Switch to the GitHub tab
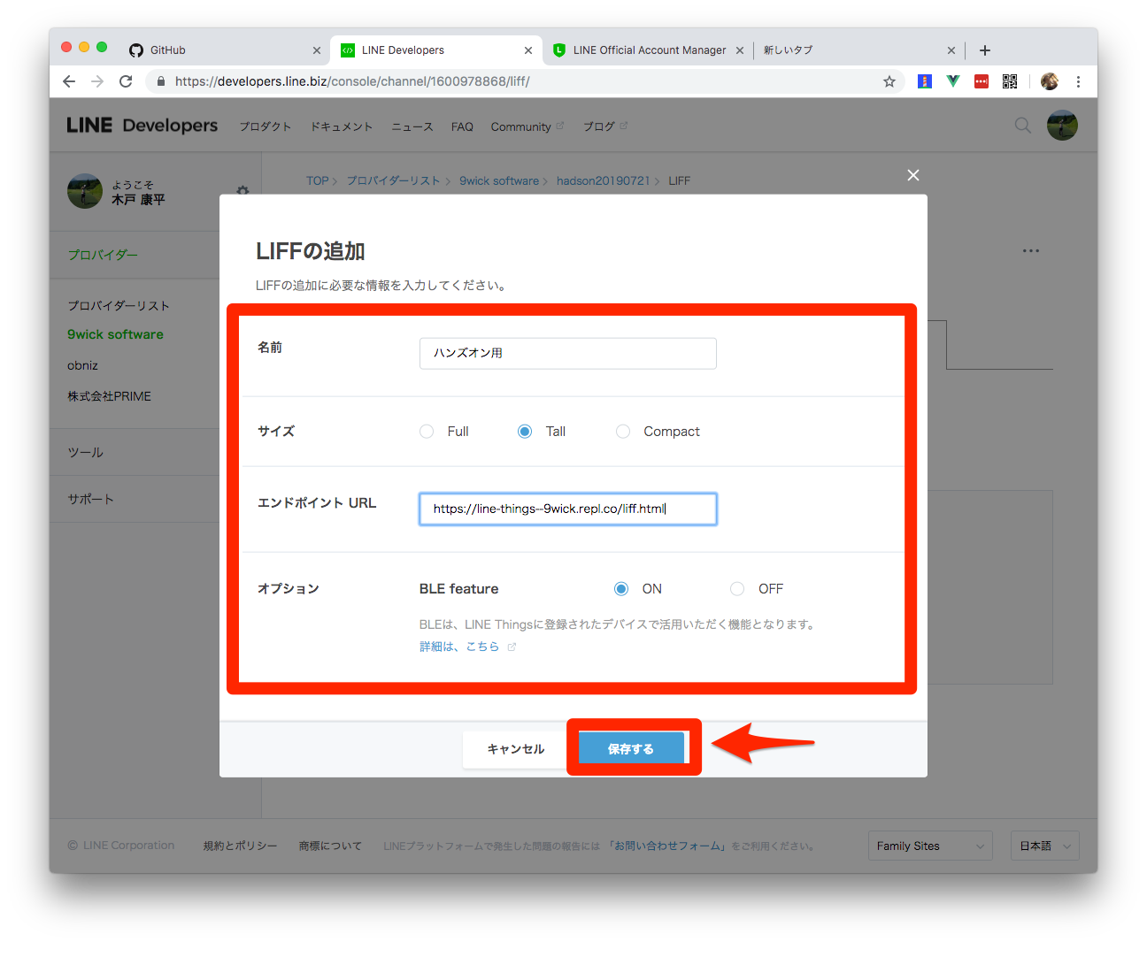1147x980 pixels. (x=226, y=50)
